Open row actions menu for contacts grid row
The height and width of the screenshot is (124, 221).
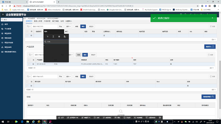coord(31,35)
